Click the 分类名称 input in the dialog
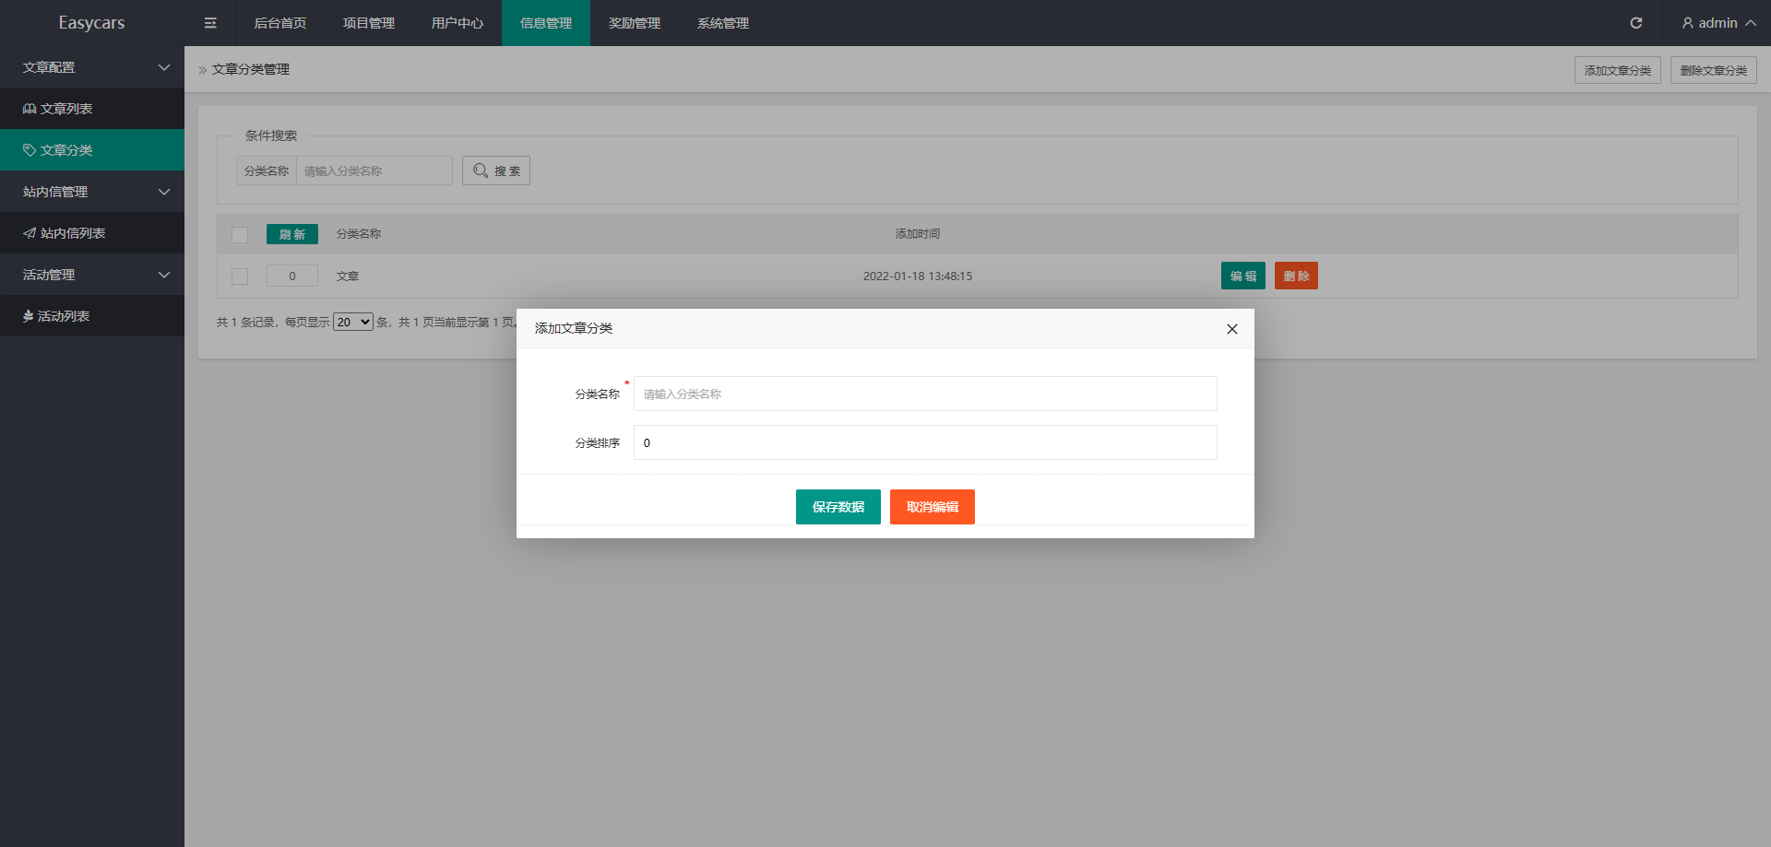Viewport: 1771px width, 847px height. (924, 394)
